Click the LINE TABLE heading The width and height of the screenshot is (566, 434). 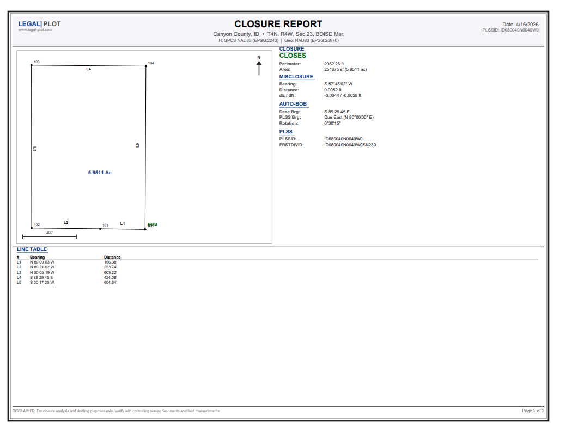tap(32, 249)
